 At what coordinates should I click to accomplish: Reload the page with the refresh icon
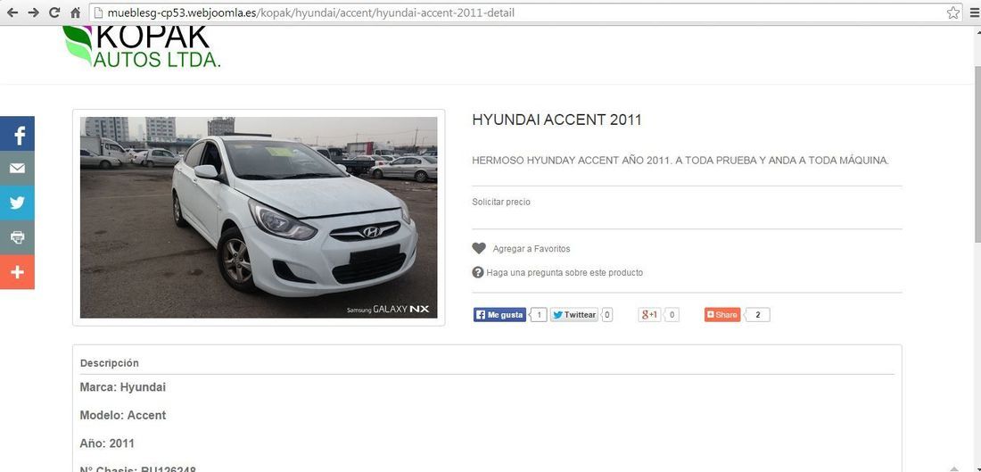54,12
